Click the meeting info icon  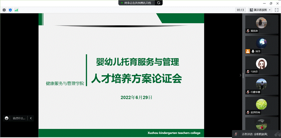[x=4, y=10]
